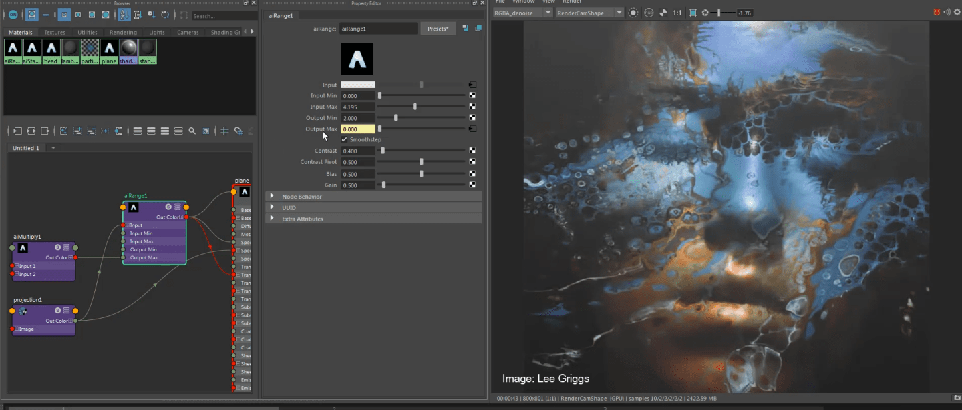Click the Contrast Pivot slider handle
The image size is (962, 410).
click(x=422, y=162)
